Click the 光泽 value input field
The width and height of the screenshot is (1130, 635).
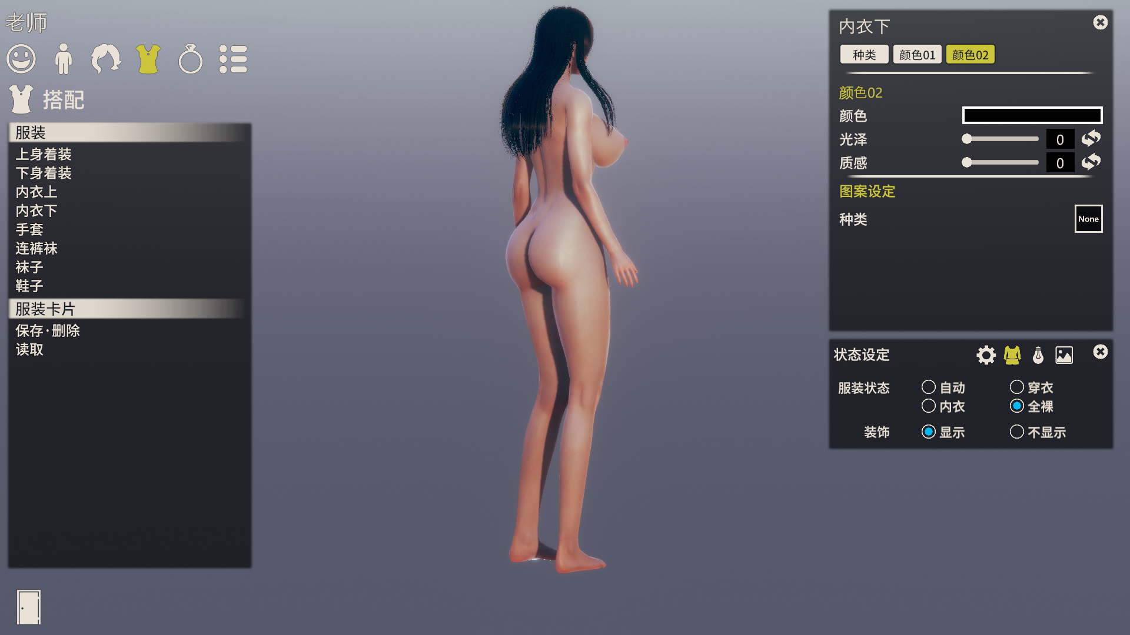(x=1060, y=139)
